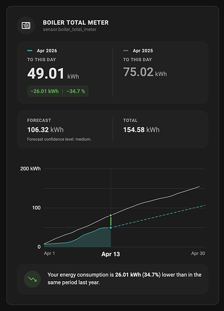Image resolution: width=224 pixels, height=311 pixels.
Task: Click the Apr 13 axis label
Action: pos(111,254)
